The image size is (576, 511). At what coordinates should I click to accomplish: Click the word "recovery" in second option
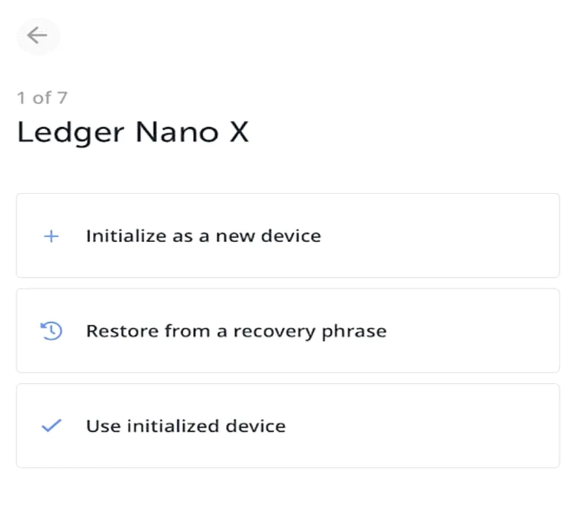[x=275, y=332]
